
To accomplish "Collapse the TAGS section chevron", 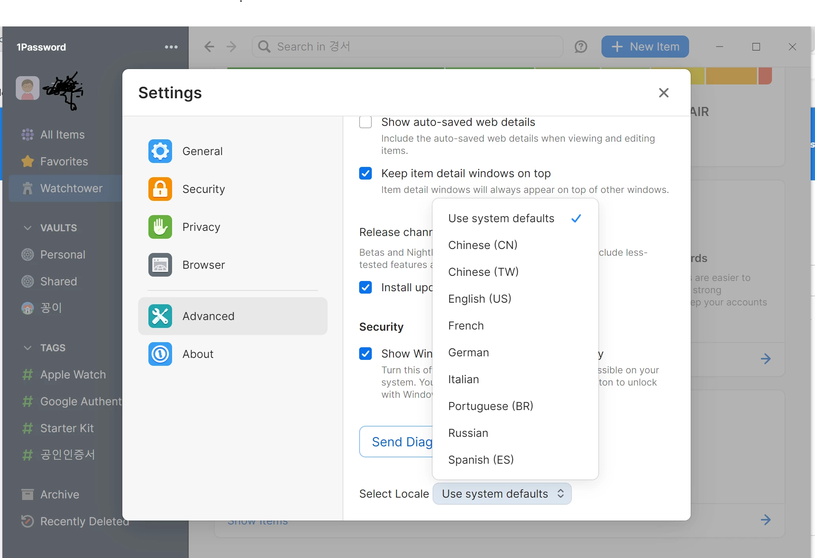I will [28, 348].
